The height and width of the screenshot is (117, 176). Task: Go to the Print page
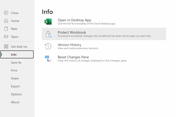[14, 71]
